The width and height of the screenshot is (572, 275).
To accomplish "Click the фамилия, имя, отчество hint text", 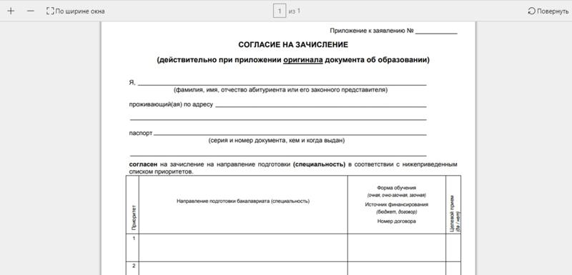I will tap(280, 89).
